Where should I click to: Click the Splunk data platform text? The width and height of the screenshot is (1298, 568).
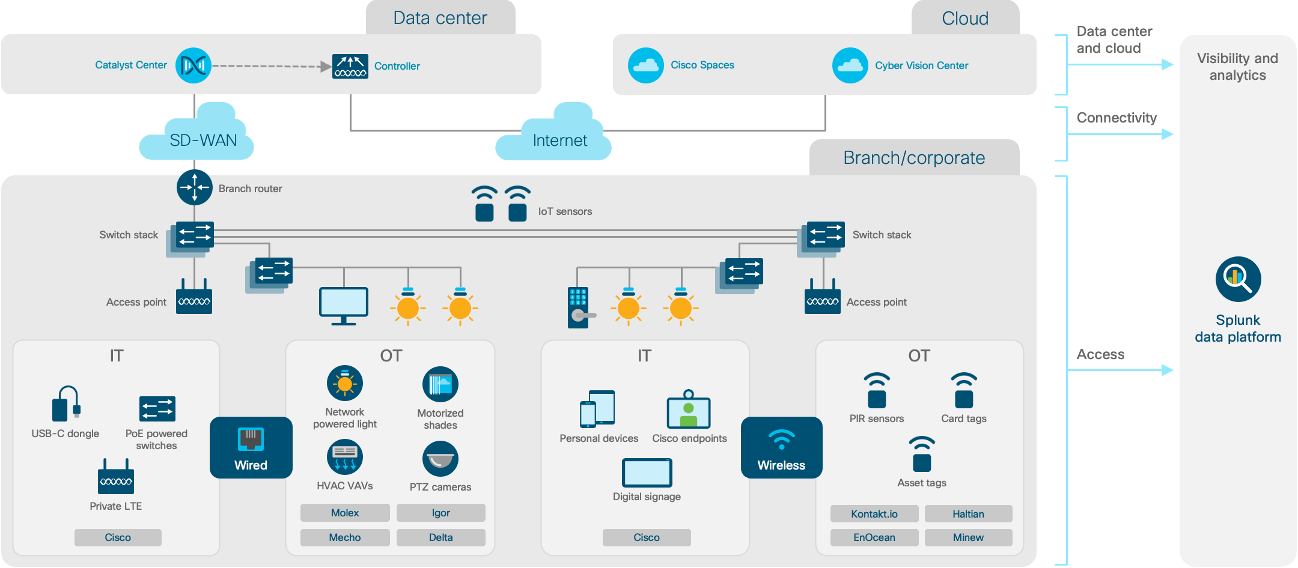pos(1238,328)
